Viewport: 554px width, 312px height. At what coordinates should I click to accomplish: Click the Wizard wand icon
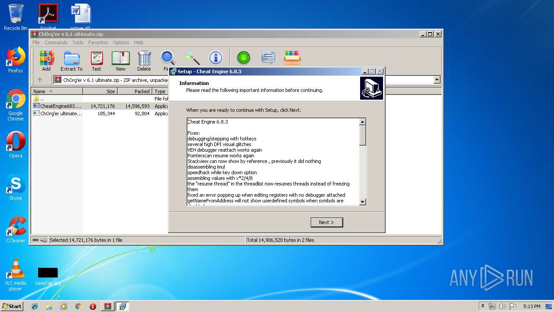click(192, 58)
